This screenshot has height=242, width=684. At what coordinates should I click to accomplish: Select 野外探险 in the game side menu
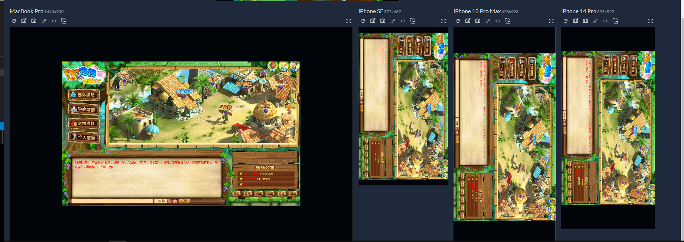click(x=84, y=95)
